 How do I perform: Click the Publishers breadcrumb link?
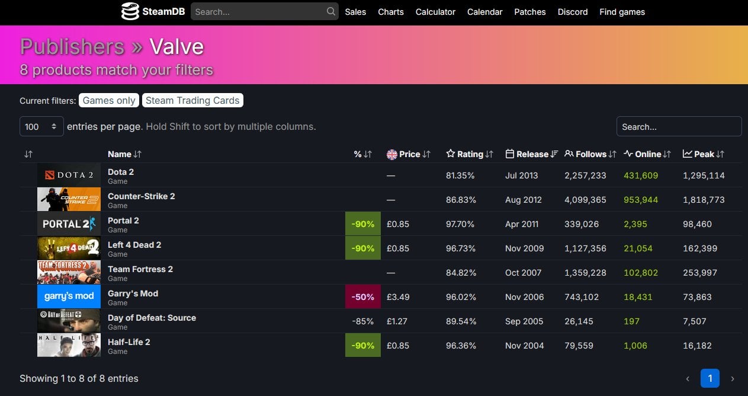tap(72, 47)
